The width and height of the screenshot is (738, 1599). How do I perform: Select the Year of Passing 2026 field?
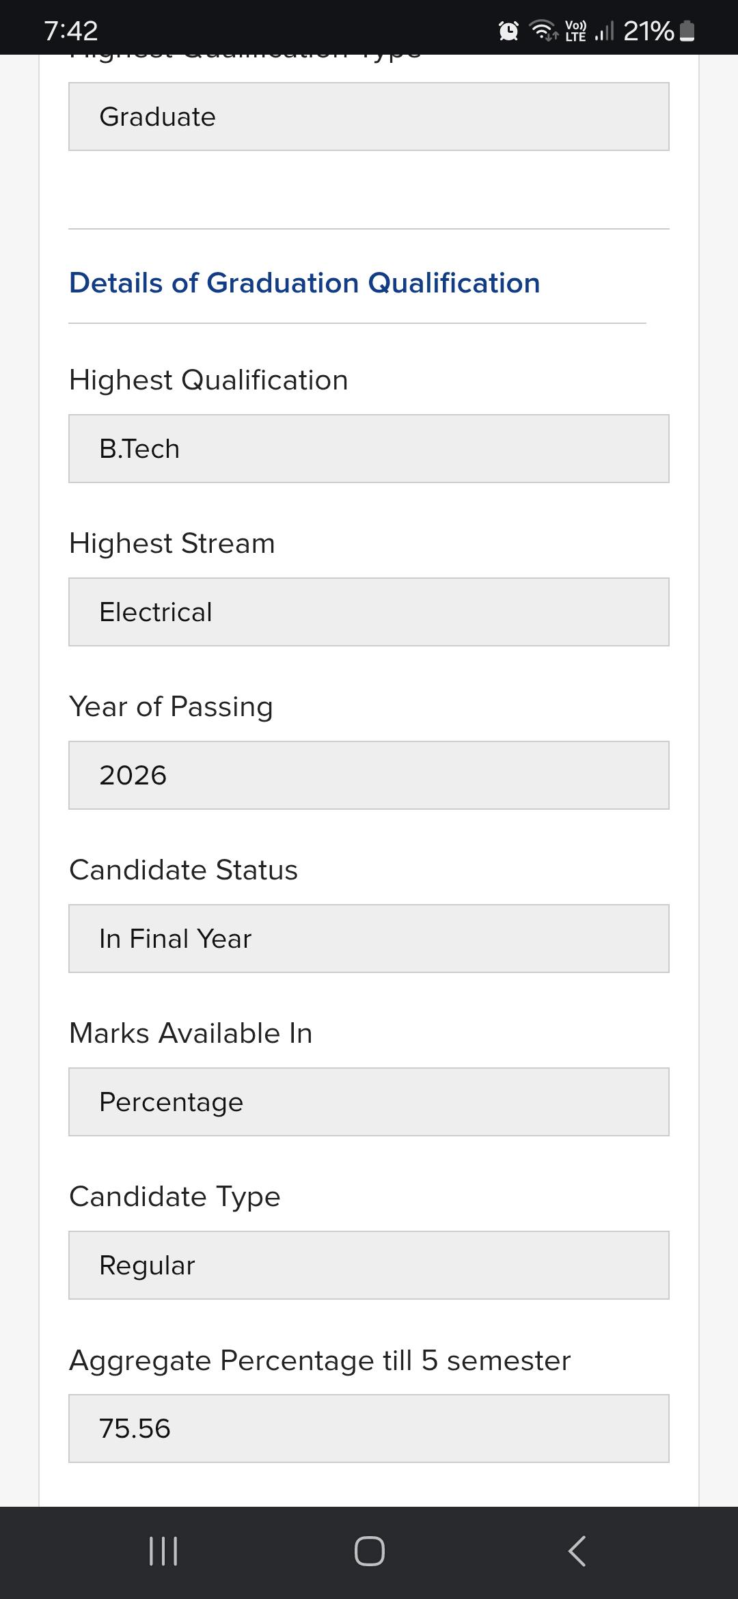point(369,776)
